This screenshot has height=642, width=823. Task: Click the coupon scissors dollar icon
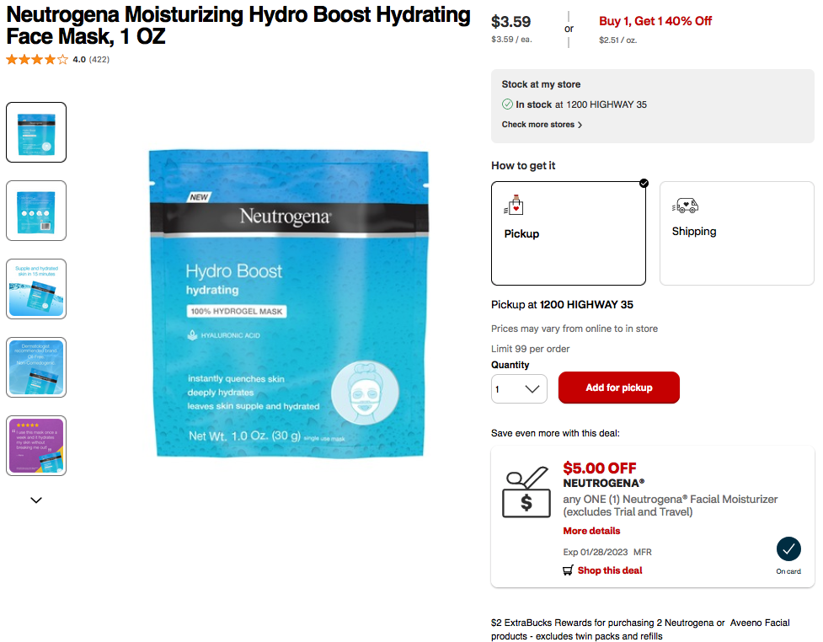pyautogui.click(x=526, y=492)
